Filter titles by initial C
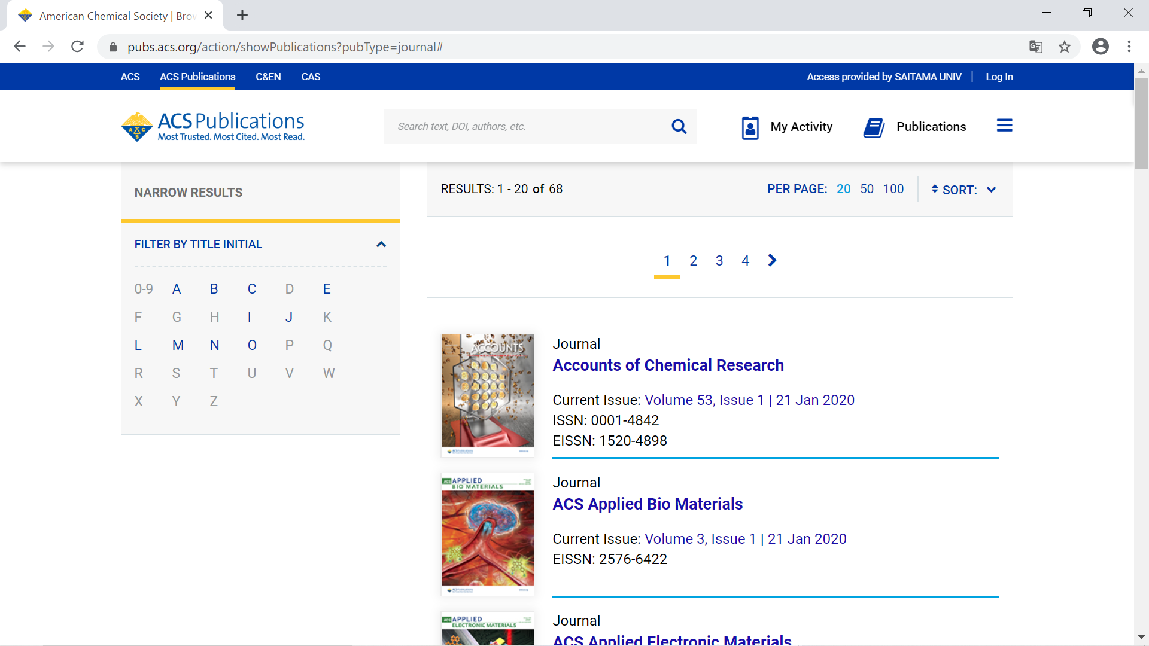 [x=252, y=289]
